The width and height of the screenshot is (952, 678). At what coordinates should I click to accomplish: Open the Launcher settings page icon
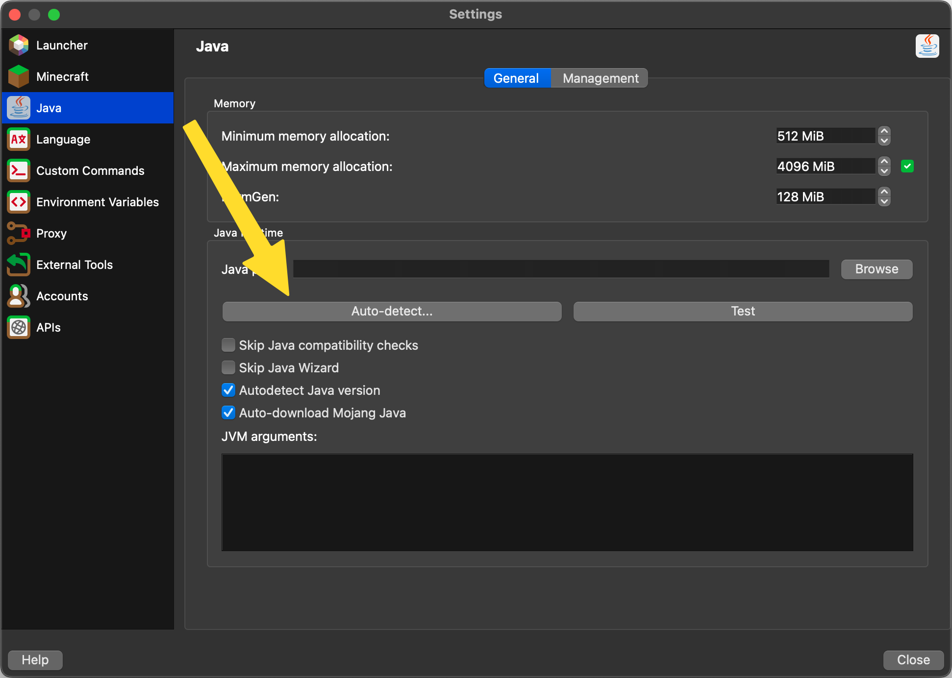pos(19,45)
